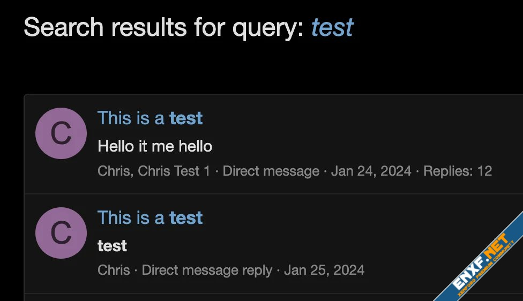This screenshot has height=301, width=523.
Task: Click the bold word 'test' in second result title
Action: (186, 217)
